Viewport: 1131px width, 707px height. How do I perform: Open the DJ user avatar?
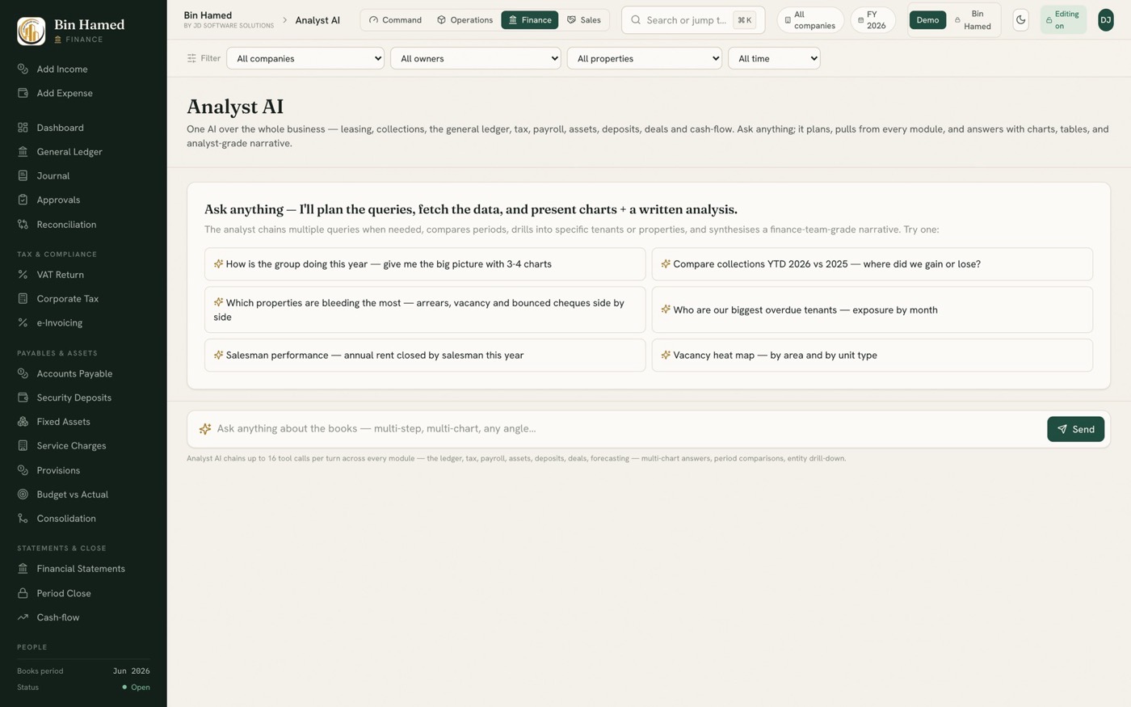(x=1105, y=20)
